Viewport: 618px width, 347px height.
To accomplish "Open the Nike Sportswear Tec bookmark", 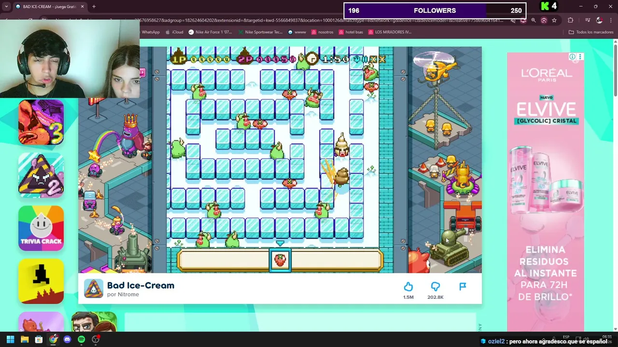I will [260, 32].
